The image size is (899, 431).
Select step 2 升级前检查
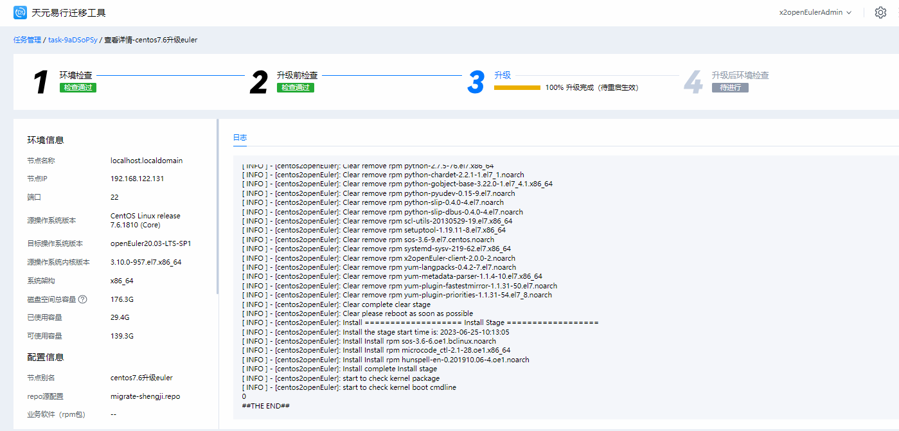point(297,75)
